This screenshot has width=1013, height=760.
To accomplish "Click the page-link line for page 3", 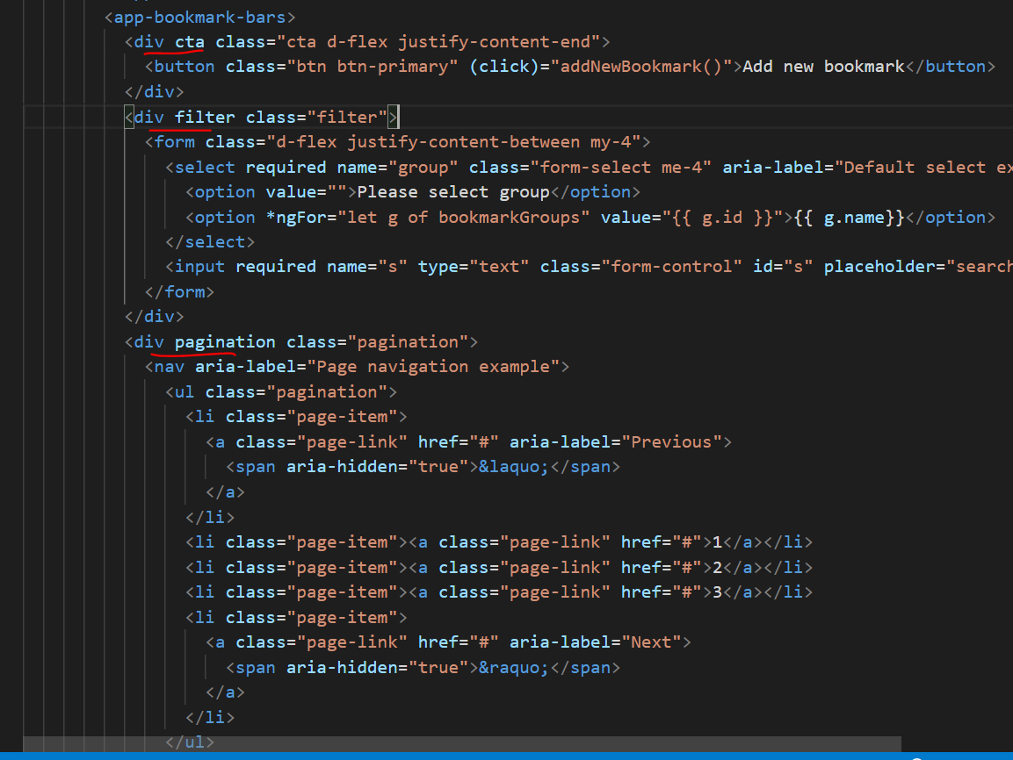I will [499, 592].
